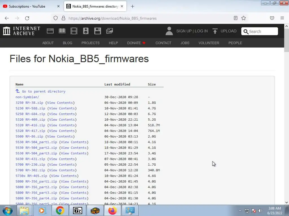Click the search magnifier icon
The width and height of the screenshot is (289, 216).
pos(246,31)
